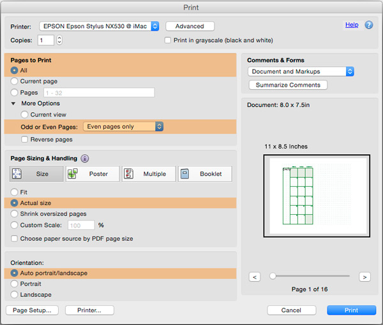Image resolution: width=383 pixels, height=325 pixels.
Task: Tick Choose paper source by PDF page size
Action: click(x=14, y=238)
